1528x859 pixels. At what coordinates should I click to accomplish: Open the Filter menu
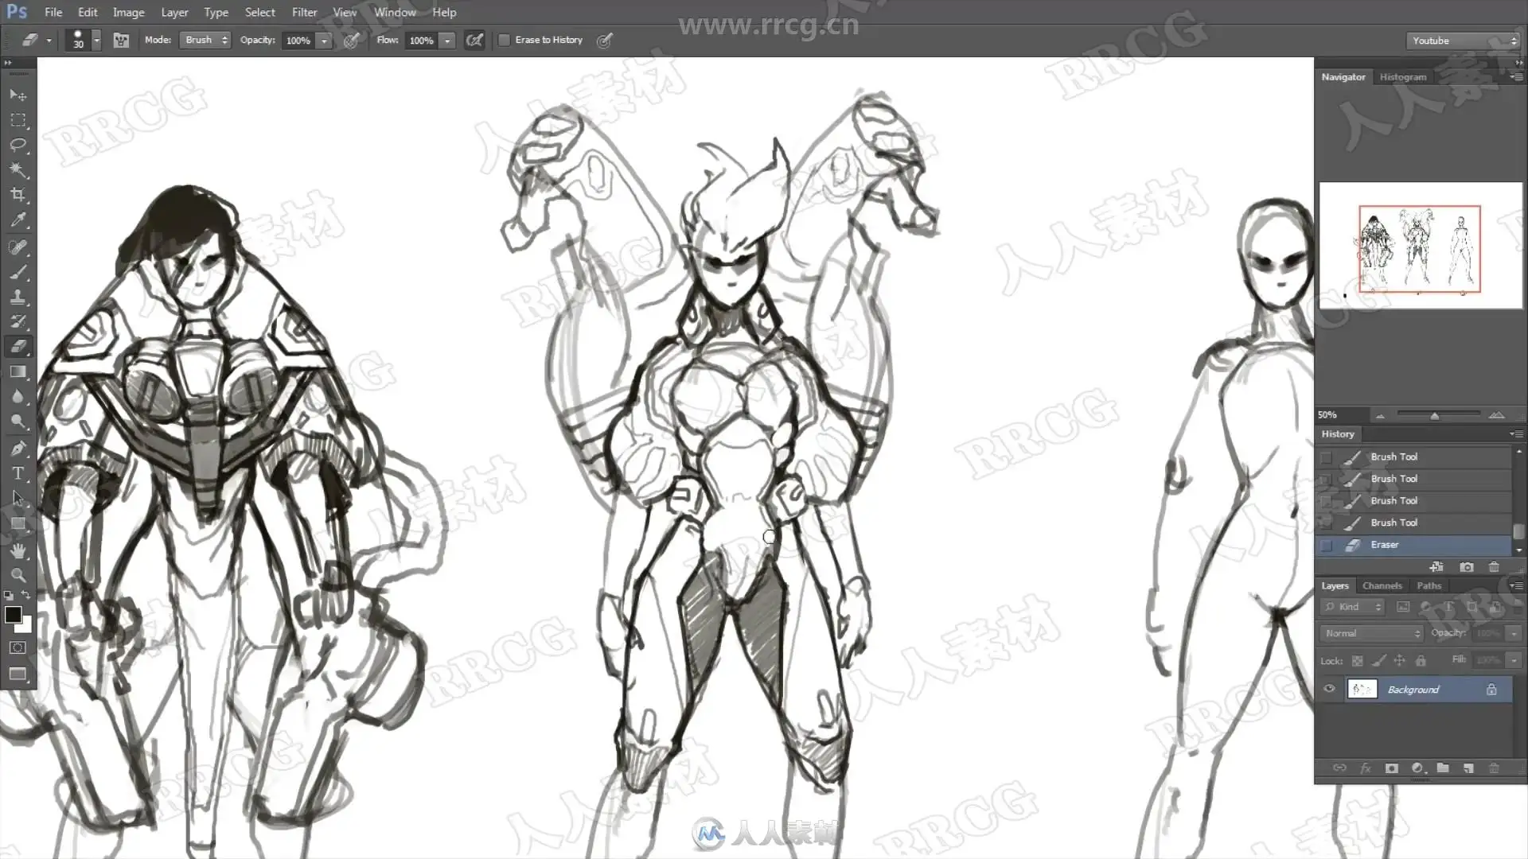pyautogui.click(x=304, y=12)
